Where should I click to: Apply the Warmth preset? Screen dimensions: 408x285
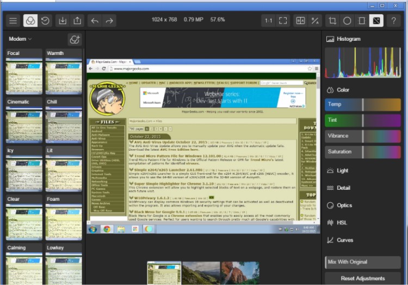tap(64, 71)
